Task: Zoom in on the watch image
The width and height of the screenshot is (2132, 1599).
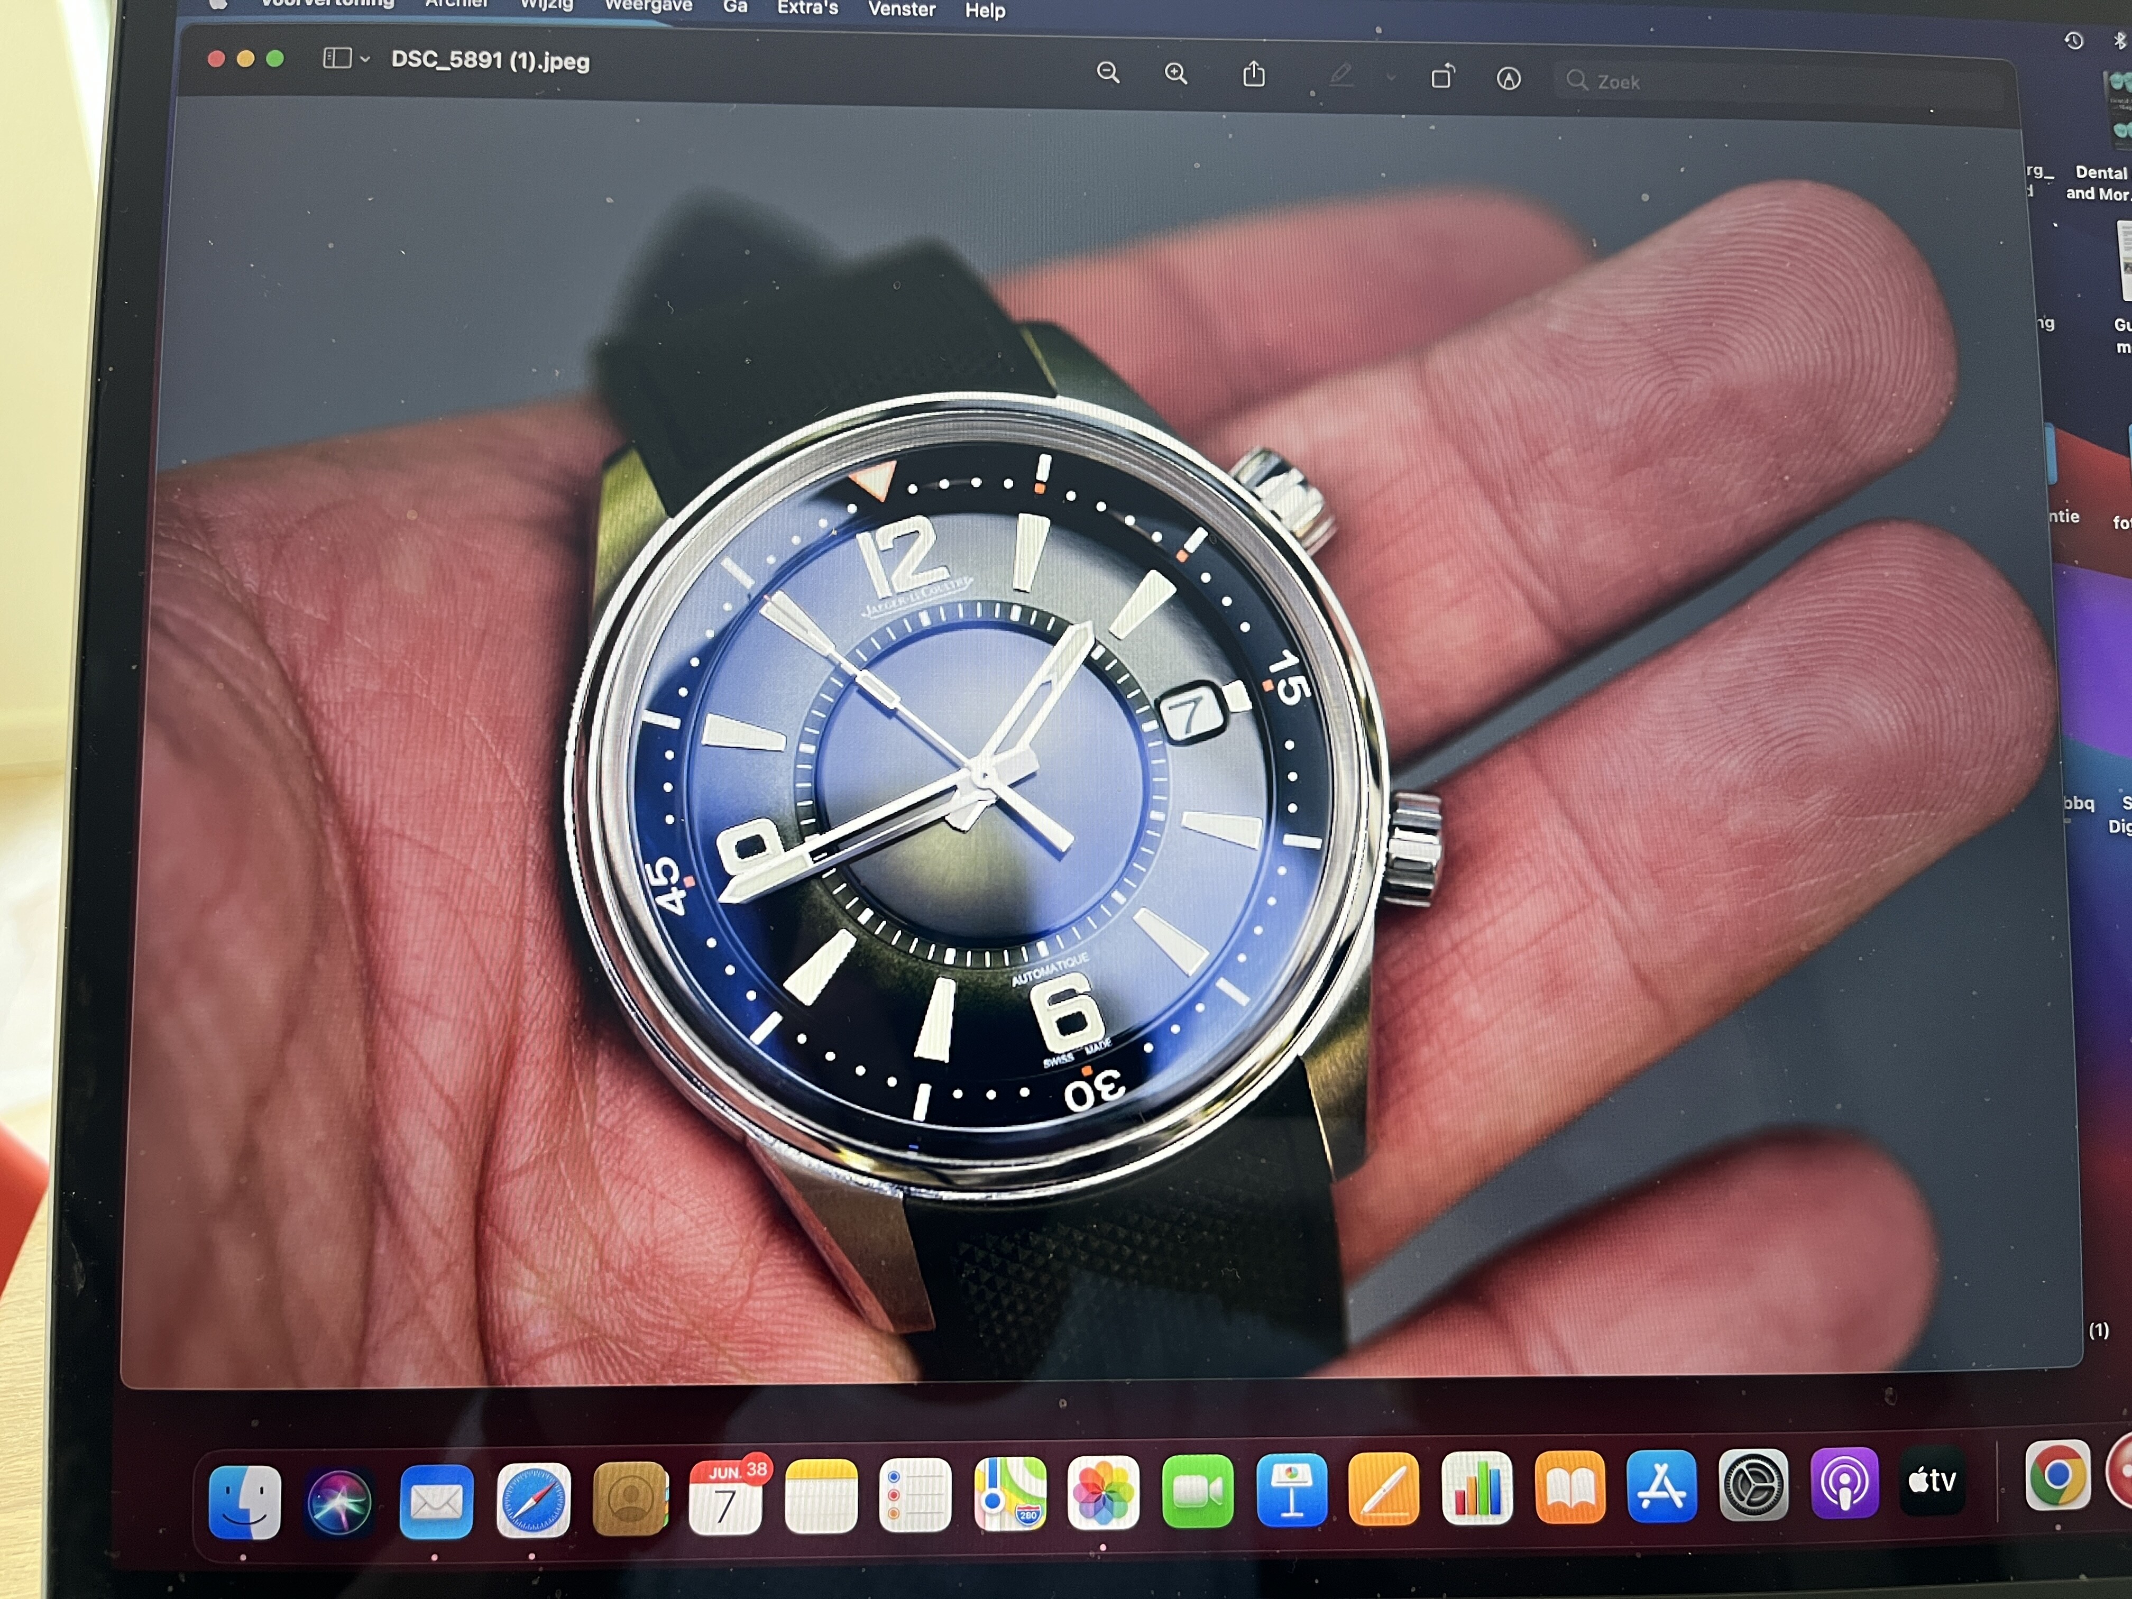Action: pyautogui.click(x=1176, y=73)
